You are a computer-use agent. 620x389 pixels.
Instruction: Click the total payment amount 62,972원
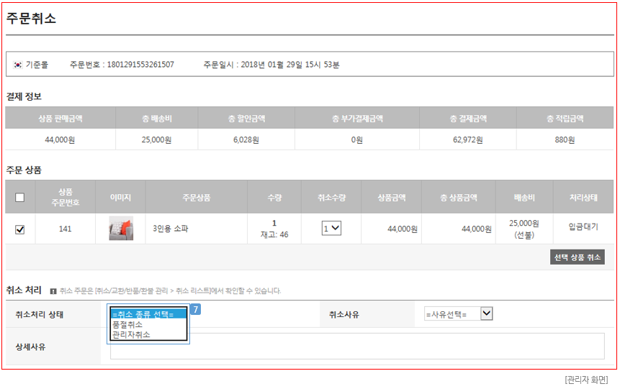(468, 139)
